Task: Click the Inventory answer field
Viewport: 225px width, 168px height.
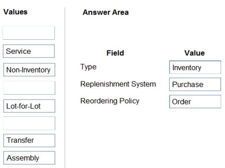Action: [195, 68]
